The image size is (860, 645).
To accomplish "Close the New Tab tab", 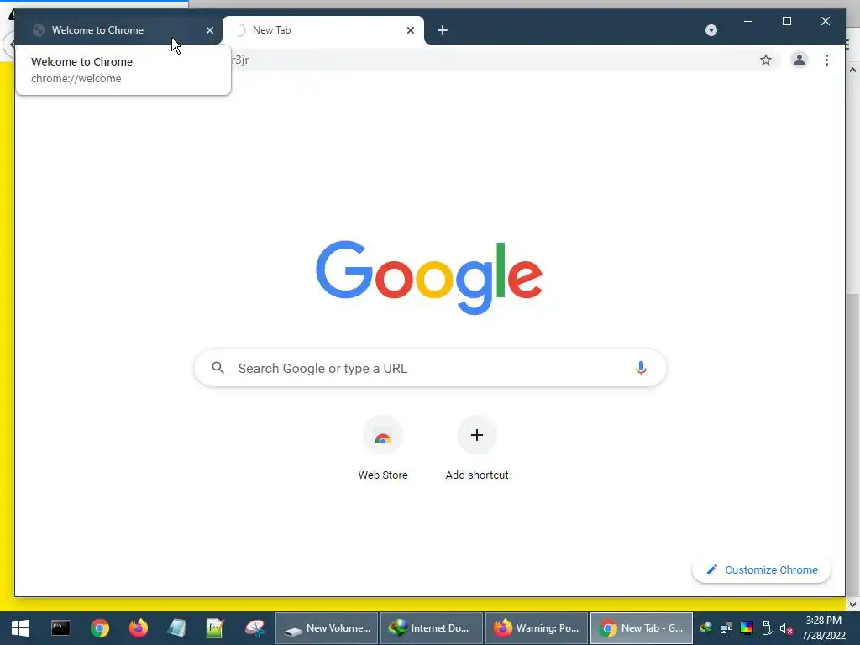I will (x=410, y=30).
